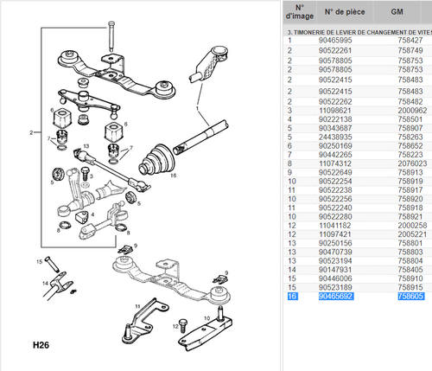Select part number 90222138
The width and height of the screenshot is (432, 371).
(x=335, y=119)
